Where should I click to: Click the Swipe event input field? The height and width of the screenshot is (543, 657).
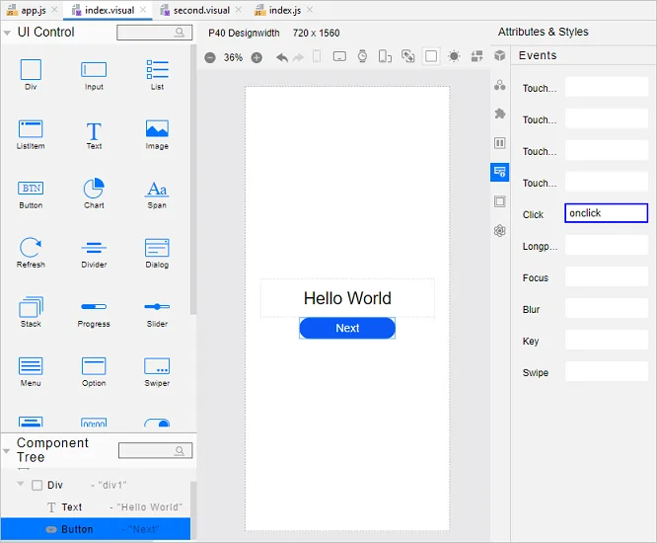(607, 371)
